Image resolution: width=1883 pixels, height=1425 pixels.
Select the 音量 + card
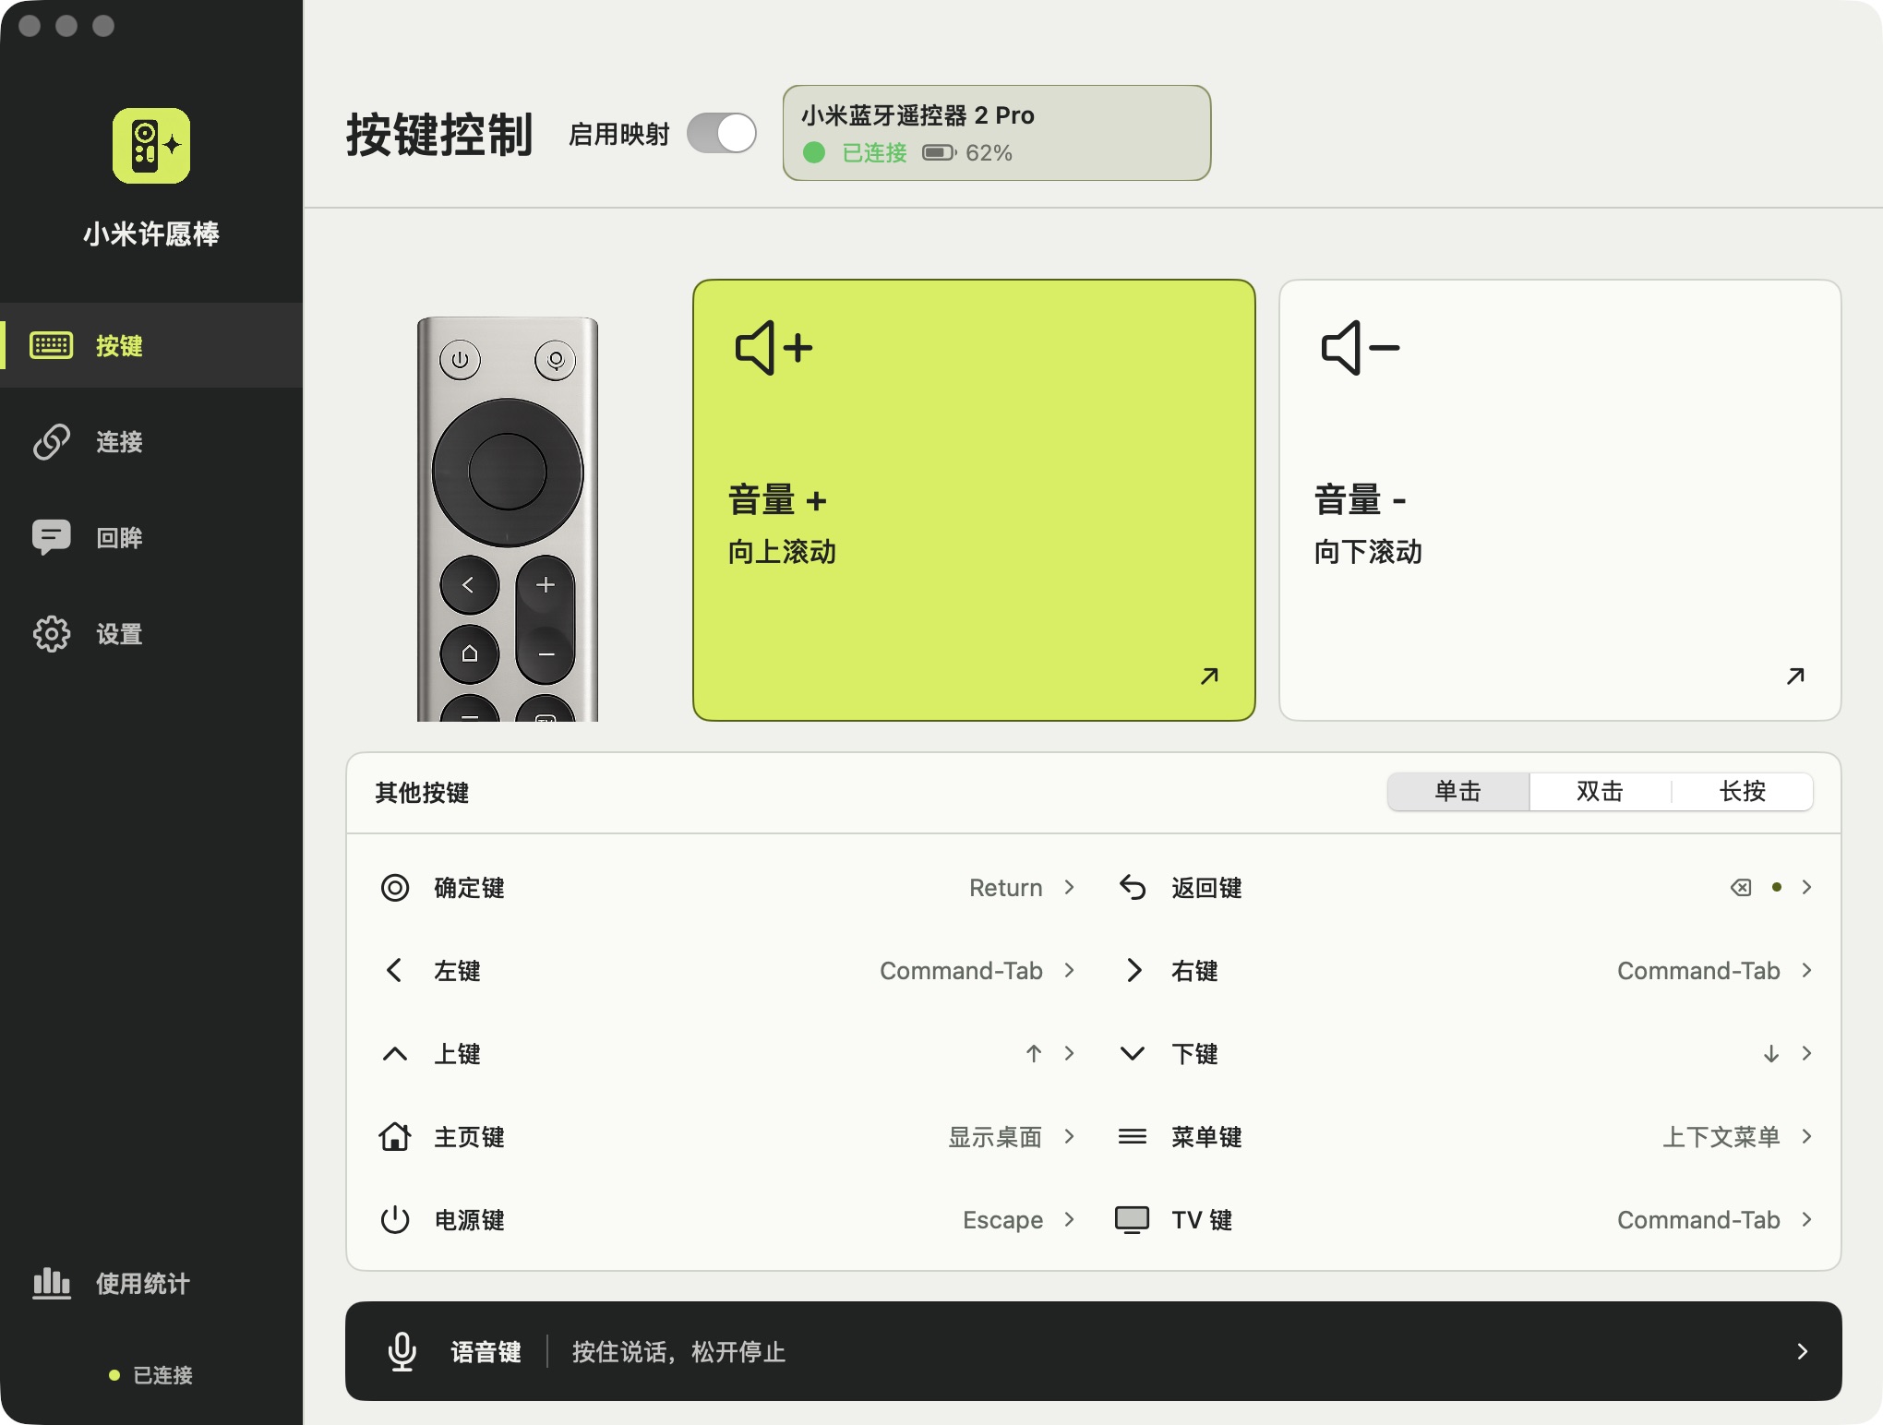click(x=974, y=500)
